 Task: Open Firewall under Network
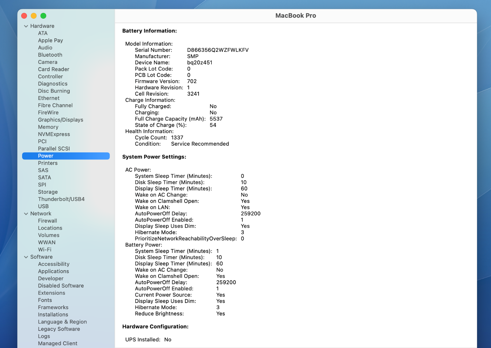pos(47,221)
